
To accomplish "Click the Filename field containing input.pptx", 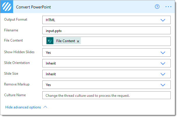I will pos(107,31).
